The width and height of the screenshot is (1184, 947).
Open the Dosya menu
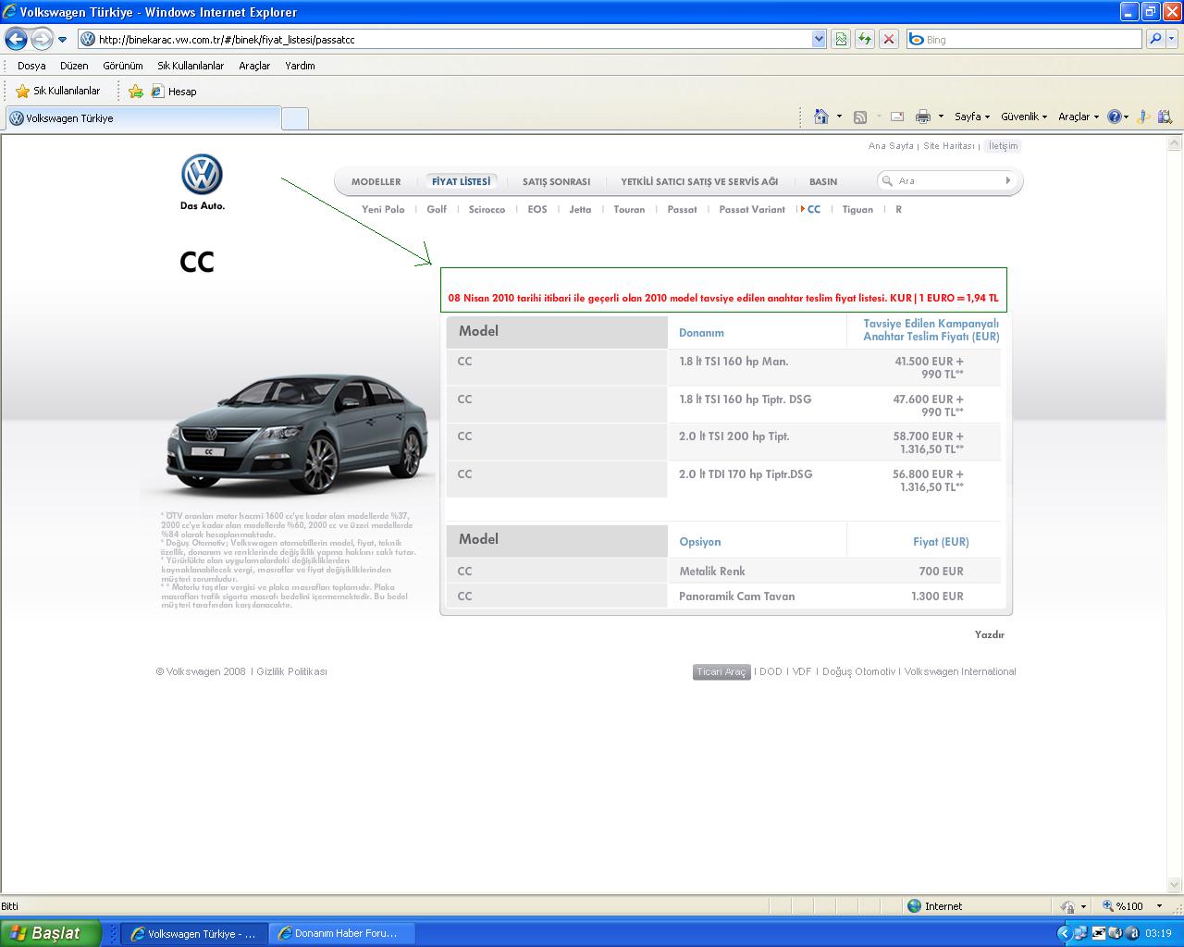click(31, 66)
